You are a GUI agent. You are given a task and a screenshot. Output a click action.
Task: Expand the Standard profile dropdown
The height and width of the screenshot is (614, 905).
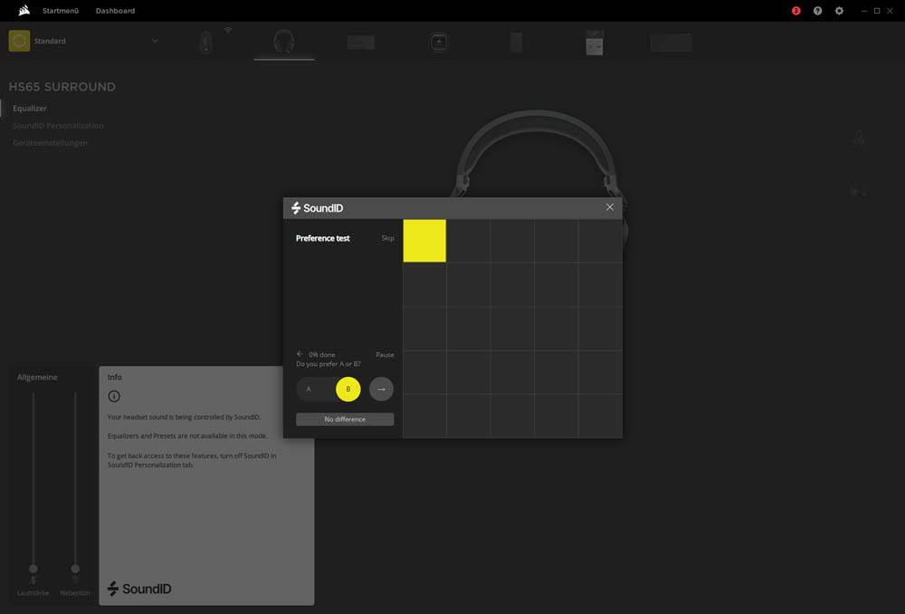pyautogui.click(x=155, y=41)
